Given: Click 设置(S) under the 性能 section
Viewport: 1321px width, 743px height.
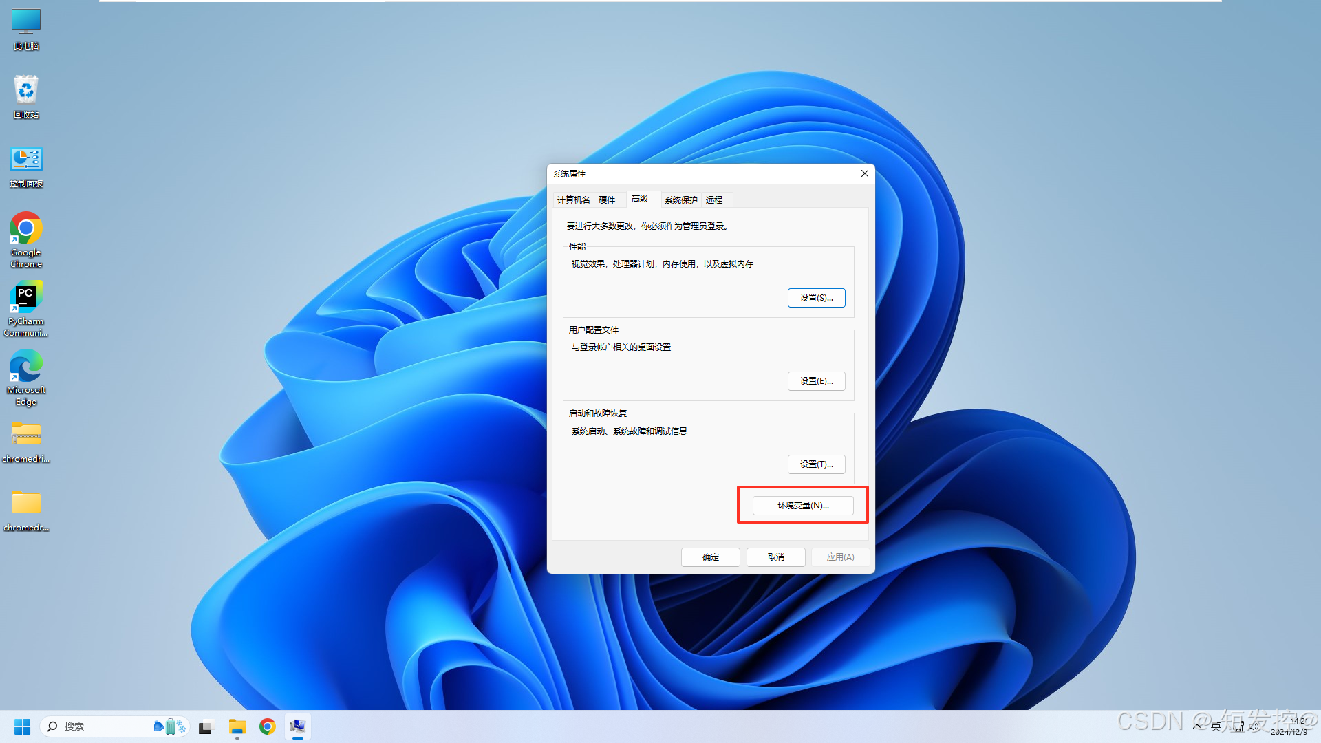Looking at the screenshot, I should tap(816, 297).
